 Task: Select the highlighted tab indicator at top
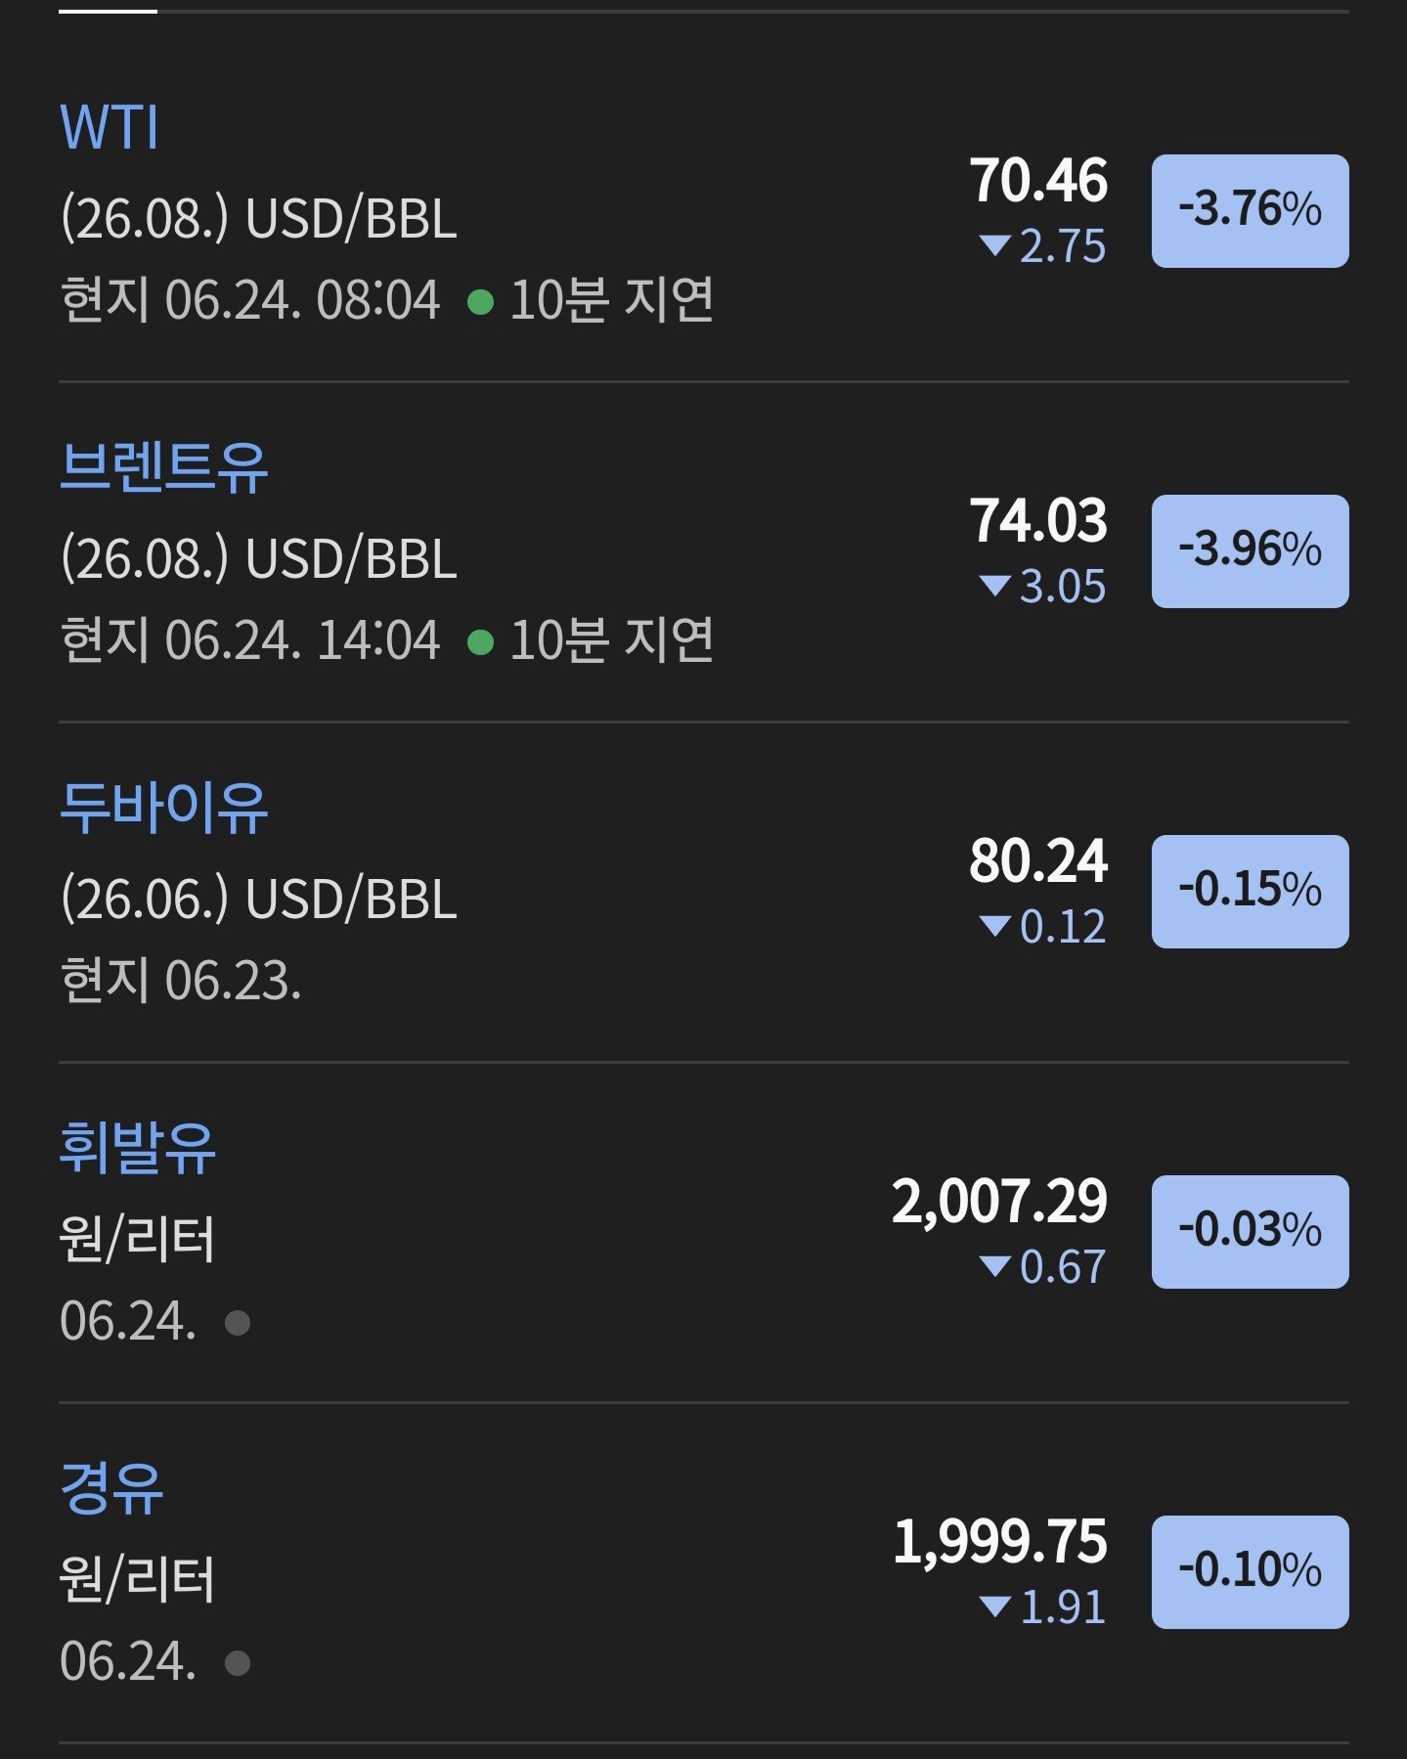tap(108, 11)
